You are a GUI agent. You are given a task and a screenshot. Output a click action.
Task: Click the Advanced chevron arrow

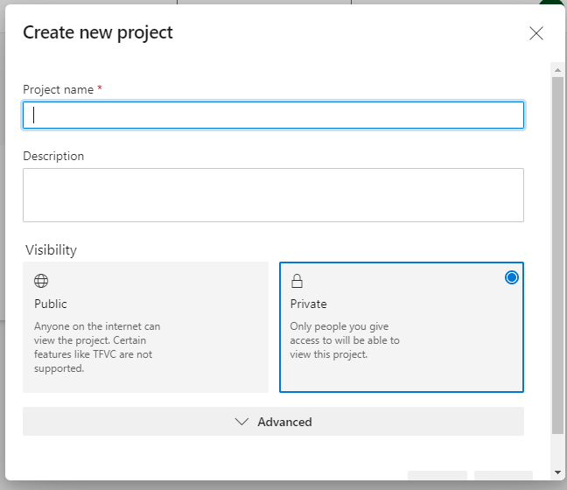[x=241, y=422]
